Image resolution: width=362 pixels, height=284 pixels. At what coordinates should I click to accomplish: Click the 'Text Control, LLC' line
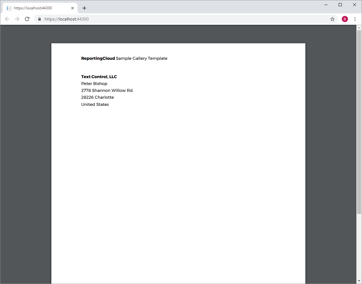click(99, 77)
